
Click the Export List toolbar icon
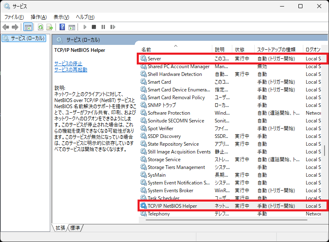point(50,27)
